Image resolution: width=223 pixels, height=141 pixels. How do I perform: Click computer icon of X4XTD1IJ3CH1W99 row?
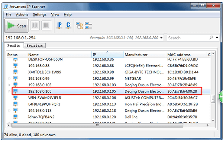tap(15, 72)
